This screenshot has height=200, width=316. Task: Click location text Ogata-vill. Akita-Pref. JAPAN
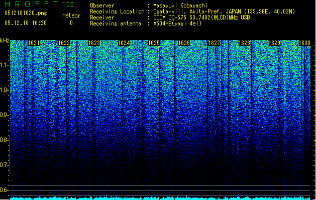(x=197, y=11)
